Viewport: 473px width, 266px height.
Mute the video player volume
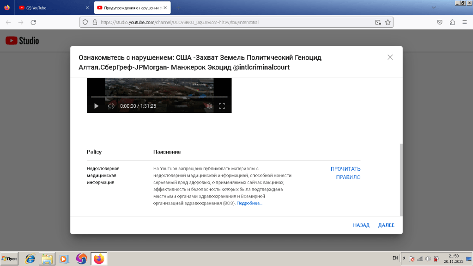coord(111,106)
